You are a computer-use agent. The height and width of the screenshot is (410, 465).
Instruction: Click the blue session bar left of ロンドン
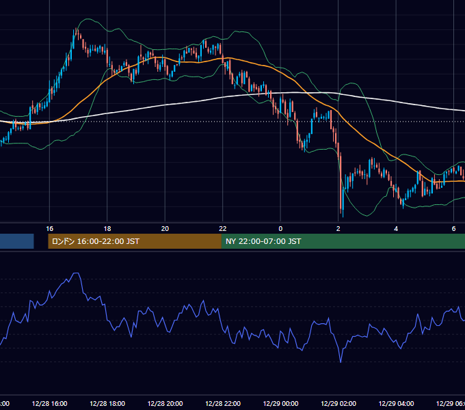17,241
